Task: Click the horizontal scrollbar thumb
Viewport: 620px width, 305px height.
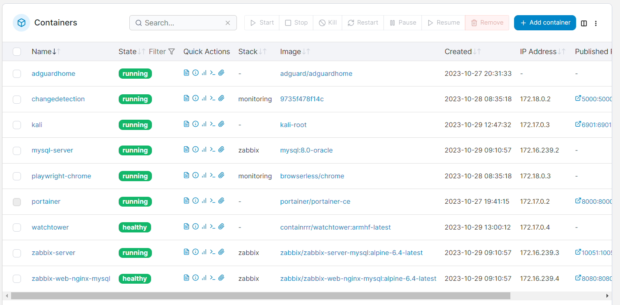Action: (x=260, y=296)
